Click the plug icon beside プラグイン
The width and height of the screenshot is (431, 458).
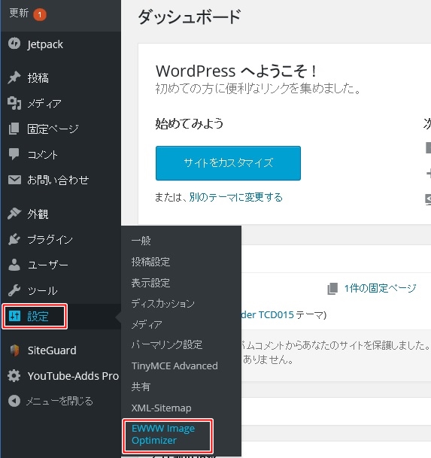point(14,239)
